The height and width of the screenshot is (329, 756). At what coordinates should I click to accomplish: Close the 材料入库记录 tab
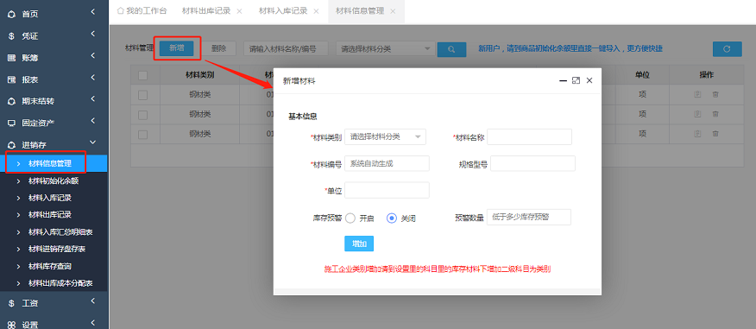pyautogui.click(x=316, y=11)
